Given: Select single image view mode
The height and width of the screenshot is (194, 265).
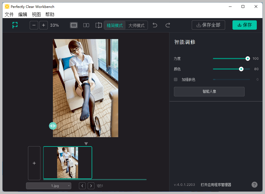Looking at the screenshot, I should click(74, 25).
